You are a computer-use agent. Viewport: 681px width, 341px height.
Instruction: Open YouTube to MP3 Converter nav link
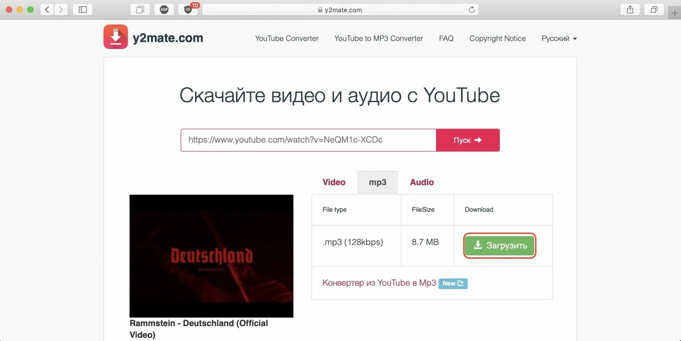click(x=378, y=38)
